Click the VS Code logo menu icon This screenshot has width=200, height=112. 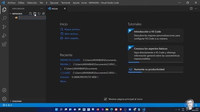click(3, 3)
